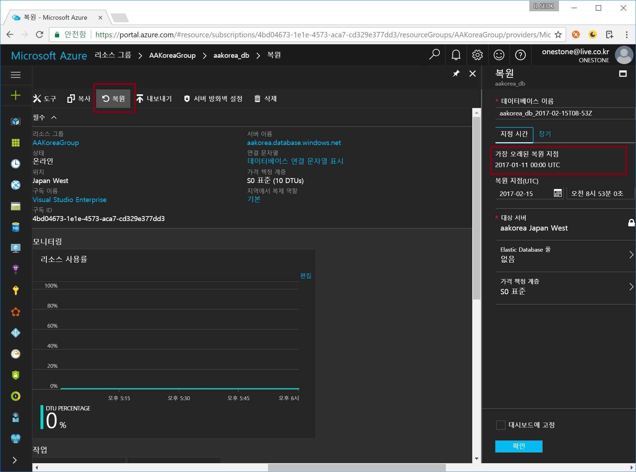Select the 복원 - Microsoft Azure browser tab

tap(56, 17)
